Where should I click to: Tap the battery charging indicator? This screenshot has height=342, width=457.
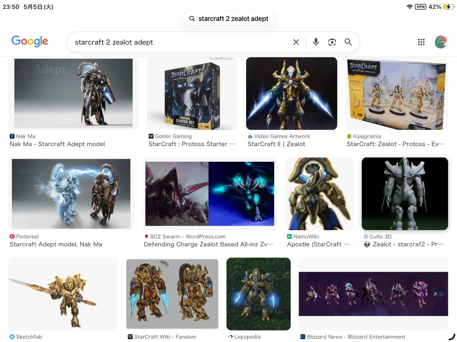pyautogui.click(x=449, y=7)
